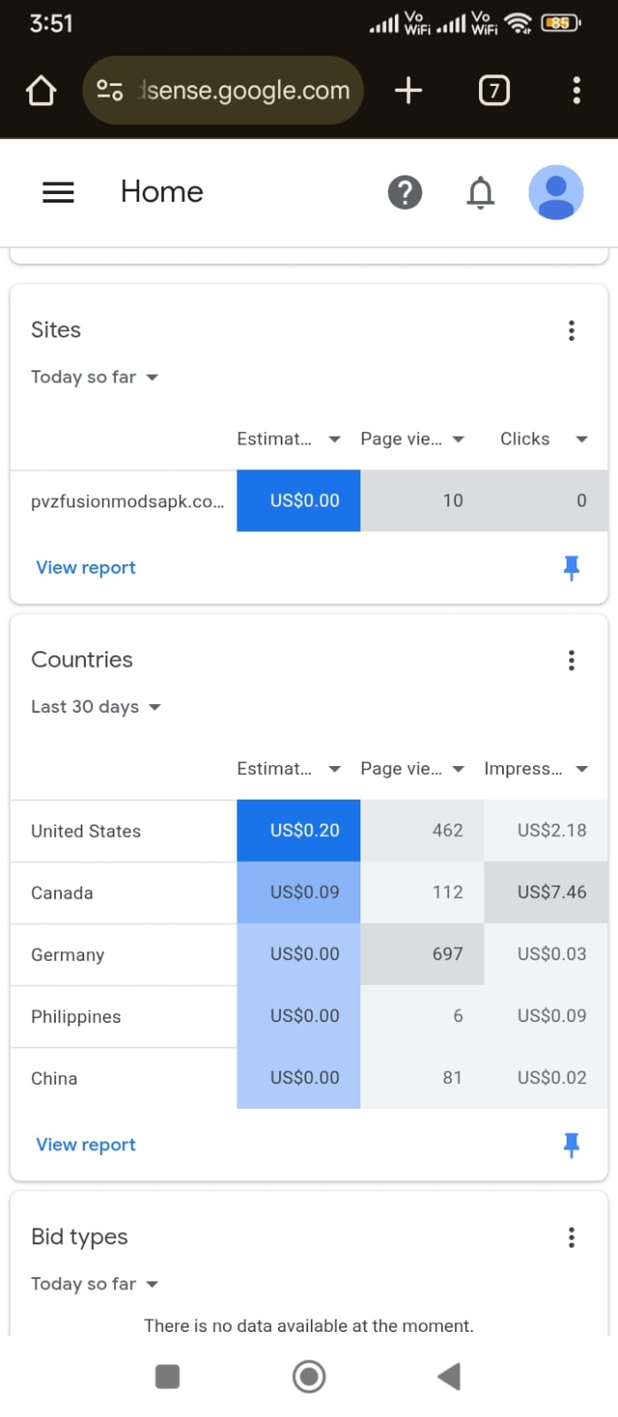
Task: Open the Sites card more options menu
Action: point(571,330)
